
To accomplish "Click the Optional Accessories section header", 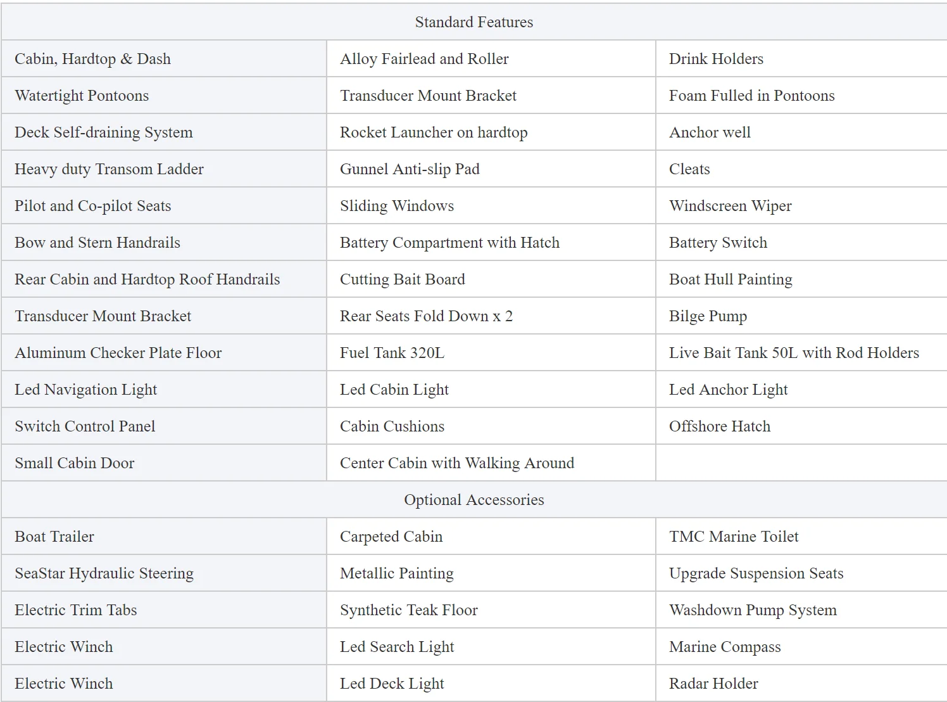I will [x=473, y=500].
